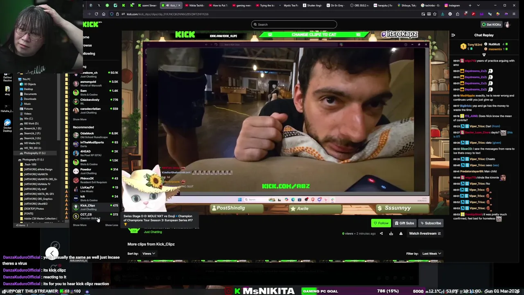Follow the channel with the Follow button
The width and height of the screenshot is (524, 295).
tap(381, 223)
